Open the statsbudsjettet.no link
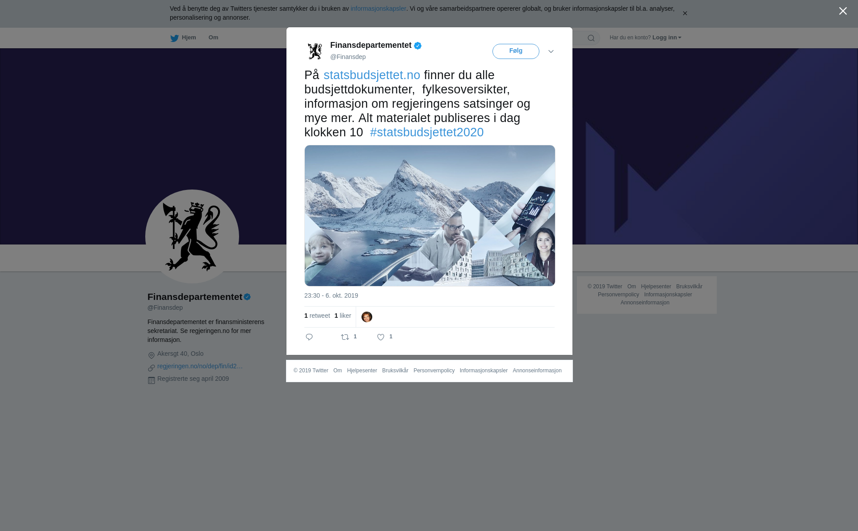This screenshot has width=858, height=531. (x=372, y=75)
